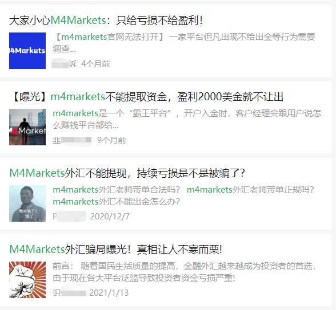Click snippet 'm4markets外汇老师带单正规吗?'
The image size is (336, 310).
pos(250,190)
